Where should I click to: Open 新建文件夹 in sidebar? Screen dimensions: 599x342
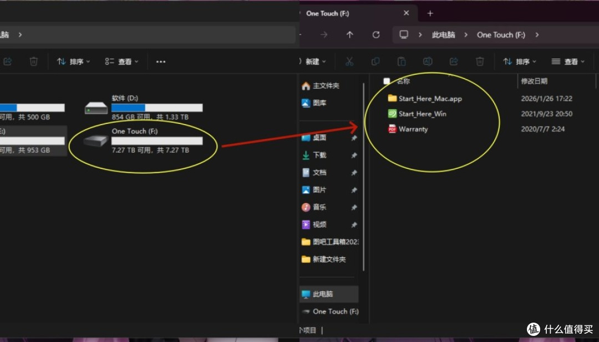point(323,259)
